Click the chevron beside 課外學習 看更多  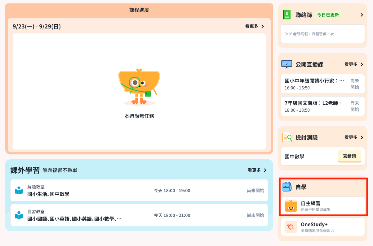265,170
